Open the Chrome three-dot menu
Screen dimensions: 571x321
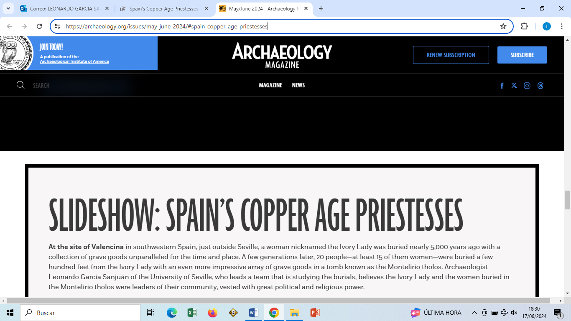[562, 26]
